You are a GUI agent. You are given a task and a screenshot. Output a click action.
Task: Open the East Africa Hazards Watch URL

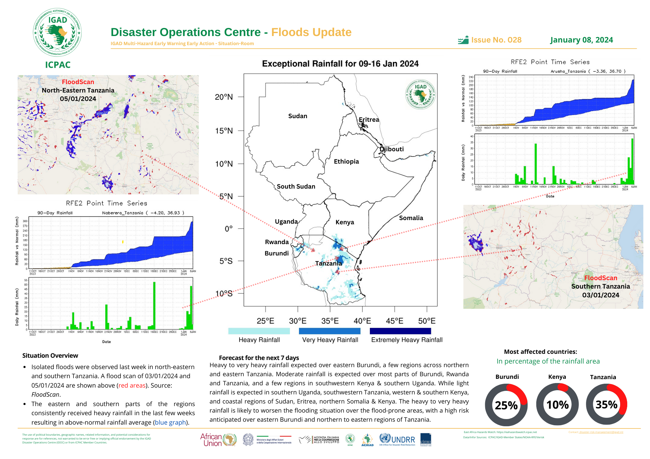[x=516, y=432]
